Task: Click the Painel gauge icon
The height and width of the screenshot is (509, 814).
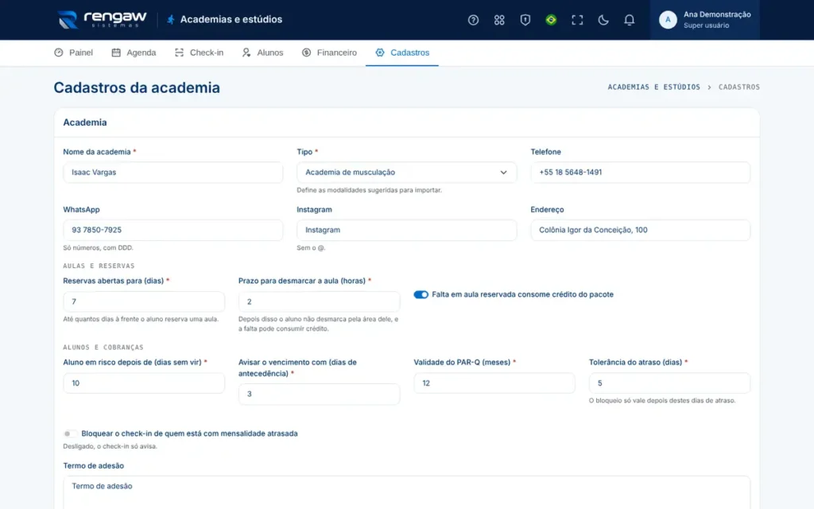Action: tap(59, 52)
